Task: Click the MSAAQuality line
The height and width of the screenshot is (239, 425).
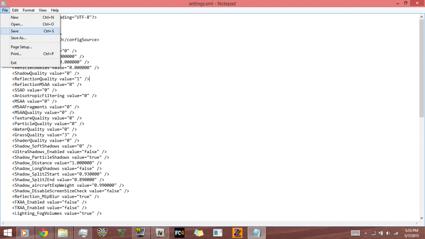Action: pos(43,113)
